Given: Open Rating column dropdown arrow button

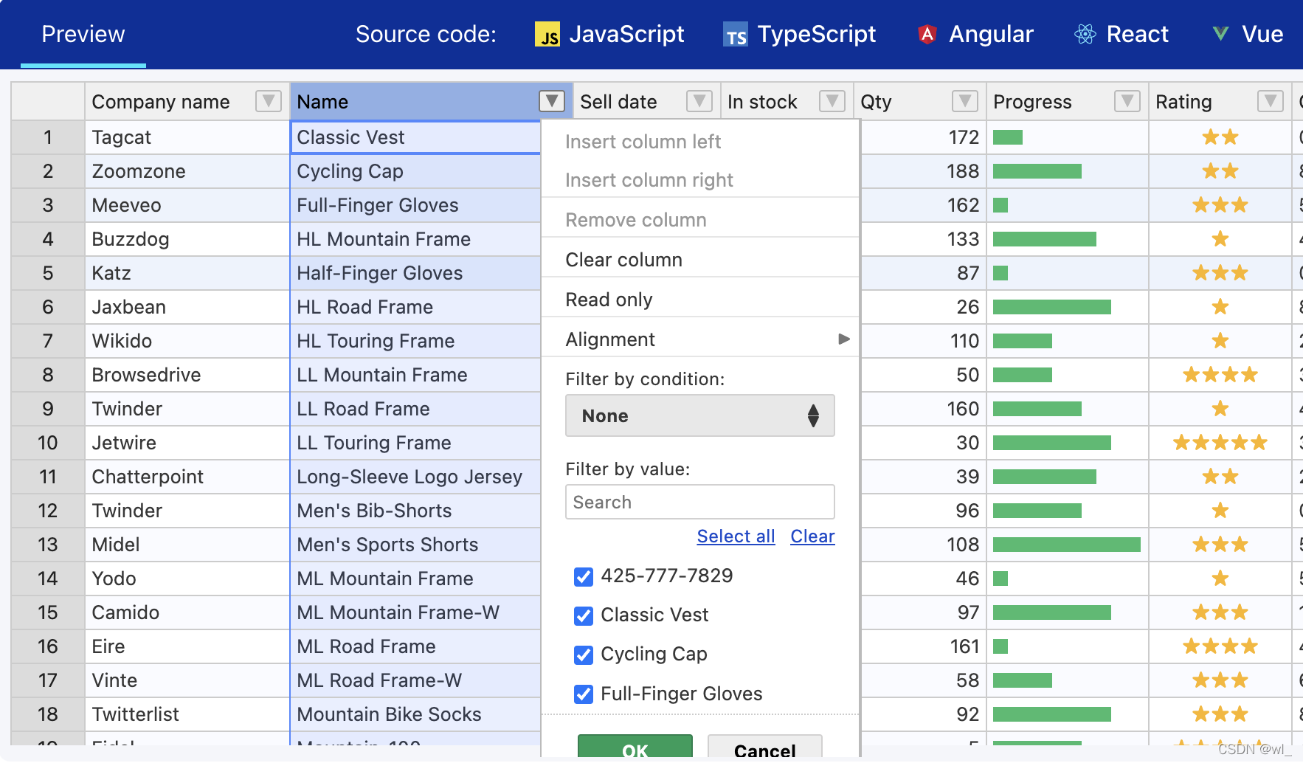Looking at the screenshot, I should [x=1270, y=101].
